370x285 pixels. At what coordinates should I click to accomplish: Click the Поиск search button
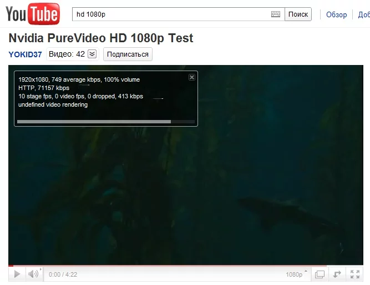(298, 14)
